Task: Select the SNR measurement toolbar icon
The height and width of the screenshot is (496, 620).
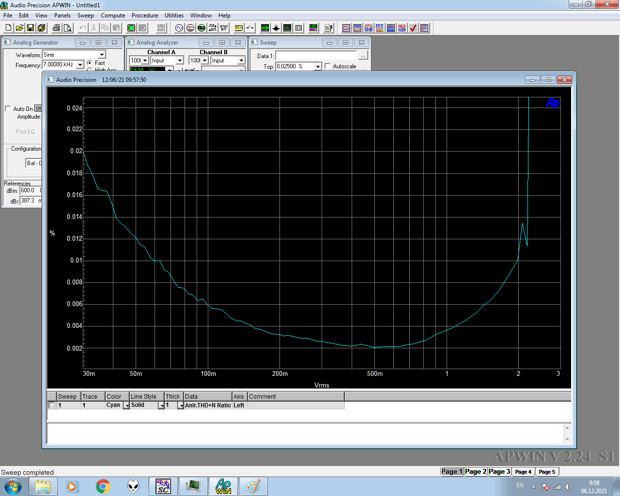Action: point(368,28)
